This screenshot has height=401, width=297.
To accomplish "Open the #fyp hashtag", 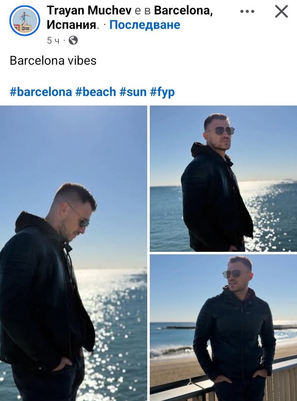I will (x=163, y=92).
